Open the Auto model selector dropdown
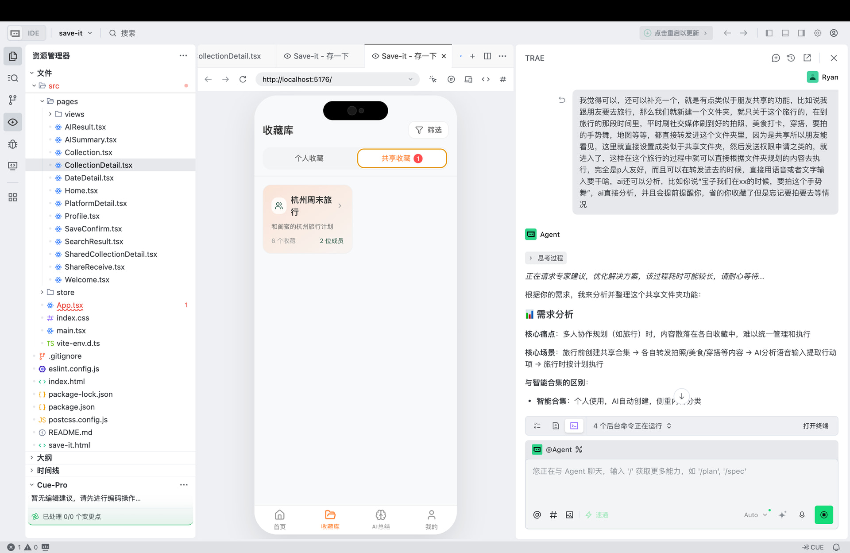 tap(756, 515)
